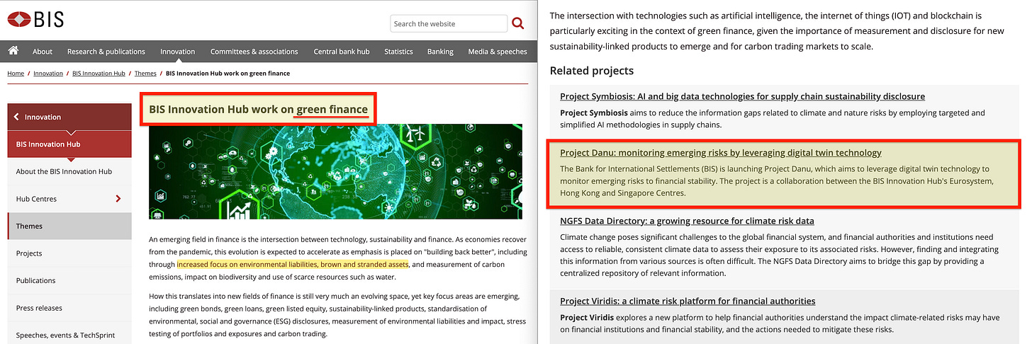The image size is (1032, 344).
Task: Select BIS Innovation Hub in sidebar
Action: (x=69, y=144)
